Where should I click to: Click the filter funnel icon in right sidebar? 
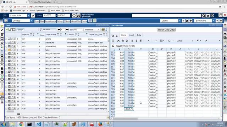[225, 26]
